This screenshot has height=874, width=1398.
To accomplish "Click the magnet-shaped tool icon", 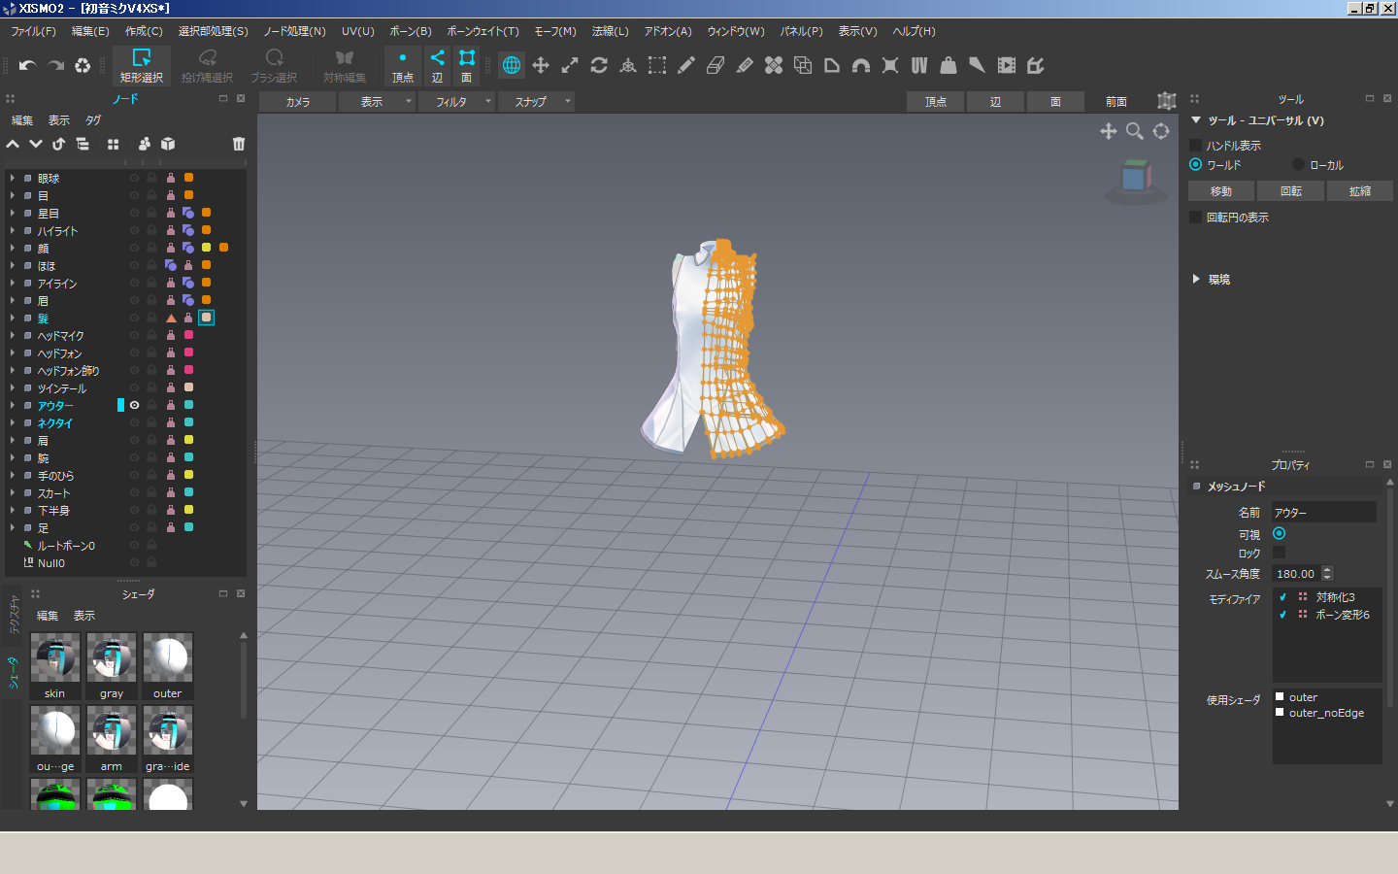I will click(x=861, y=65).
